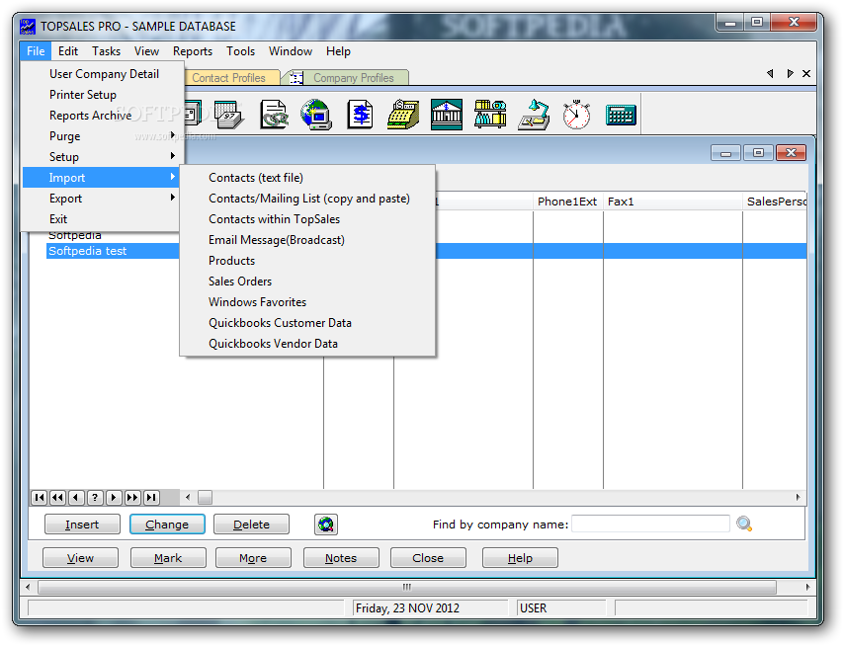Expand the Setup submenu
The width and height of the screenshot is (844, 646).
tap(102, 157)
